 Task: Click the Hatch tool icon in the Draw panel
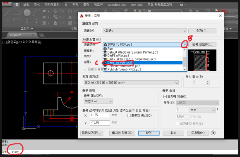click(x=44, y=23)
